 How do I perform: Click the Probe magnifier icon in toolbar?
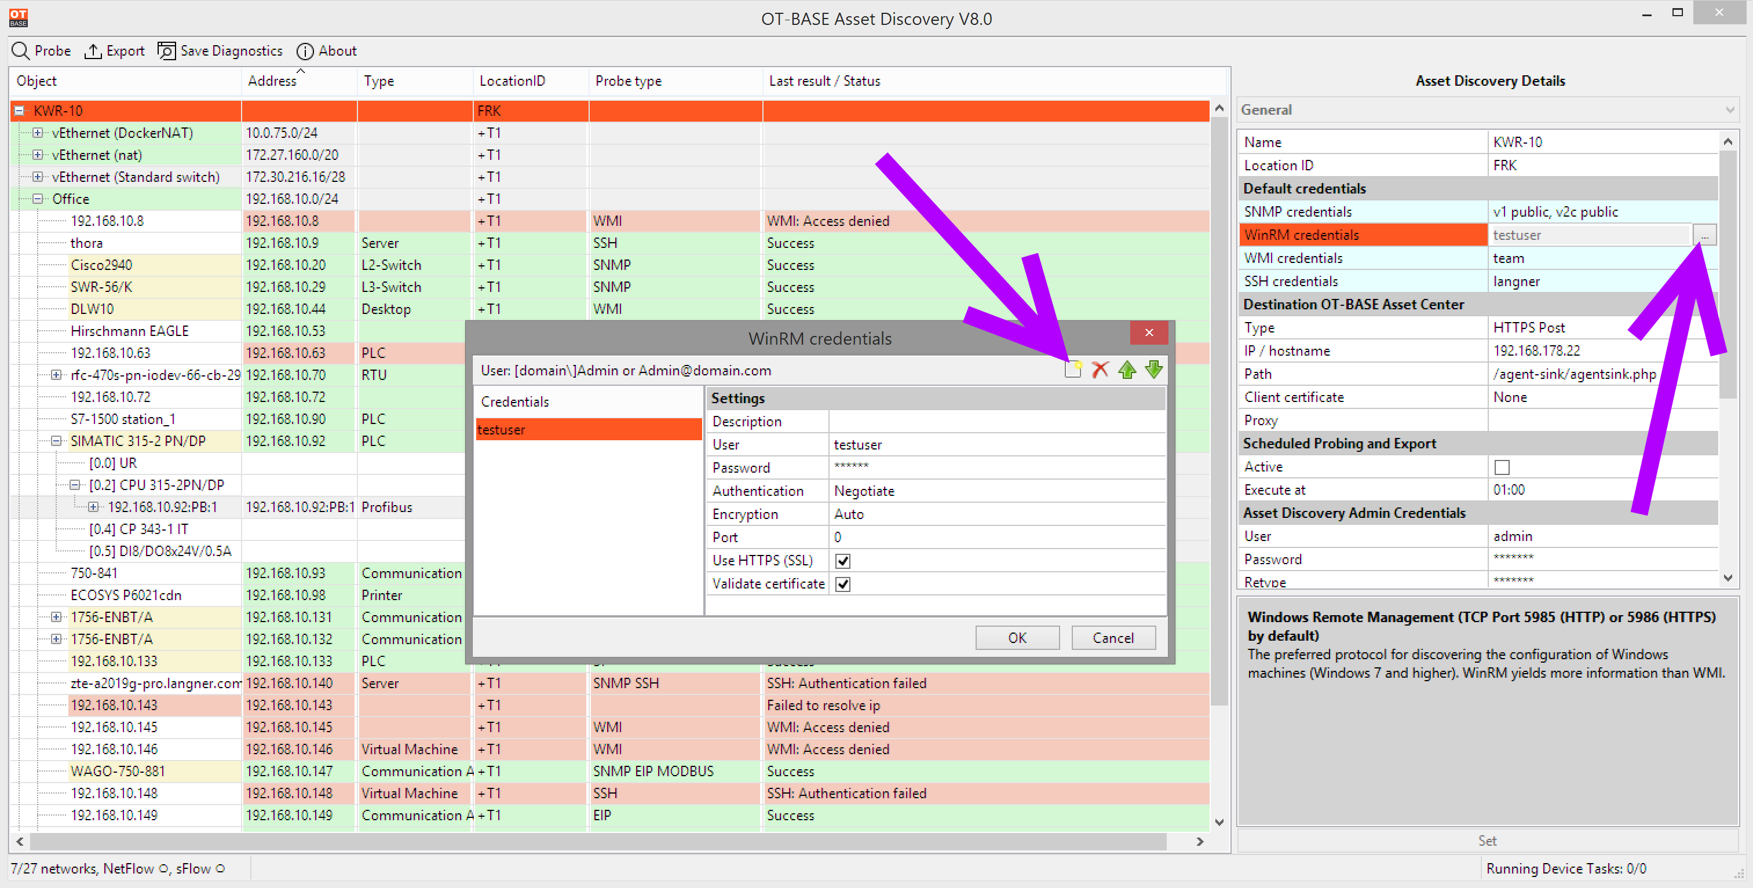20,51
